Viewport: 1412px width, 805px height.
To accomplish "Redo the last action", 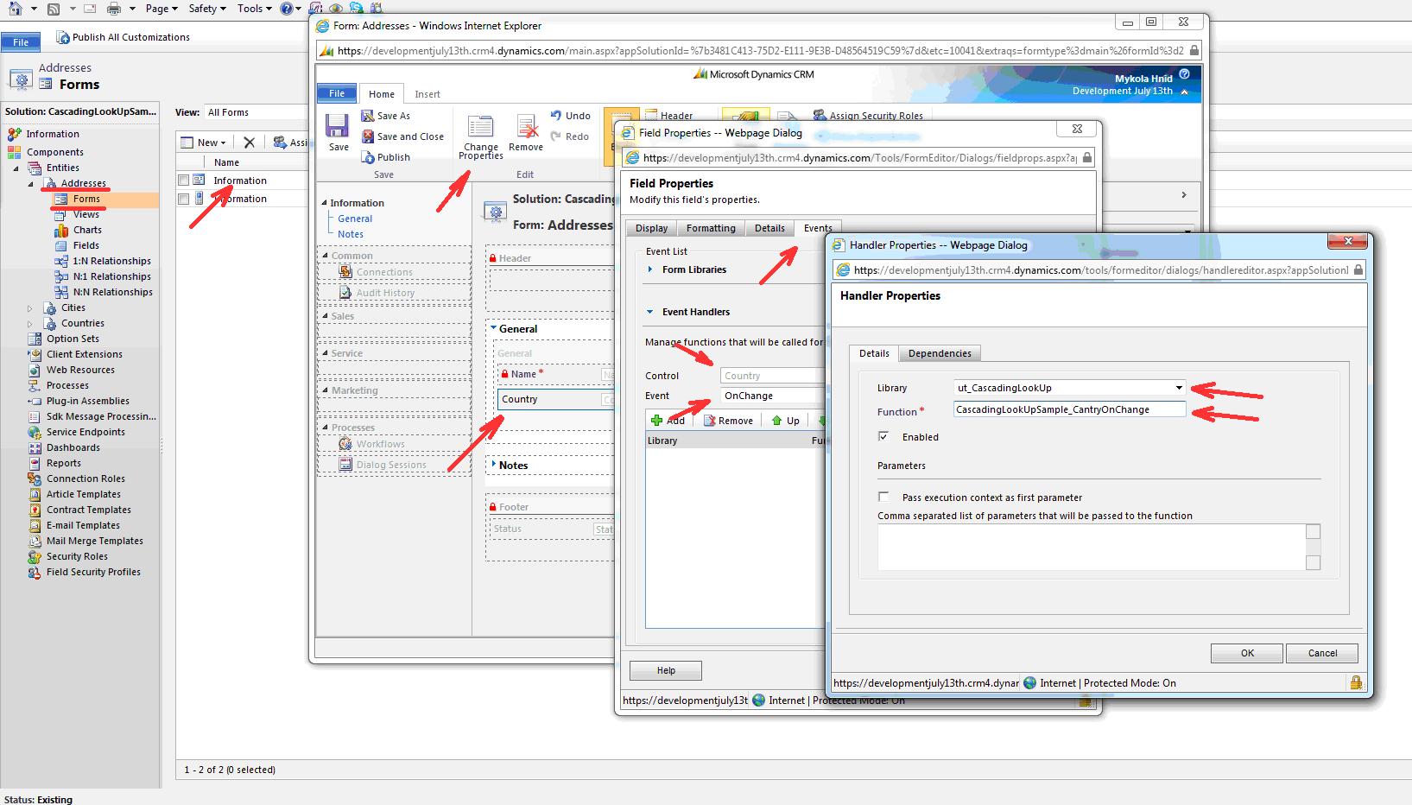I will [x=570, y=136].
